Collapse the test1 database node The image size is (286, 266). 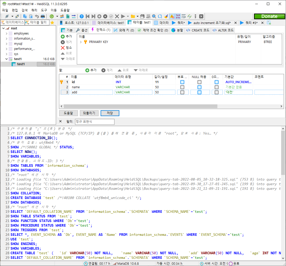click(x=7, y=59)
